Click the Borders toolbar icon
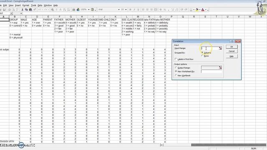Screen dimensions: 267x150 pyautogui.click(x=191, y=10)
